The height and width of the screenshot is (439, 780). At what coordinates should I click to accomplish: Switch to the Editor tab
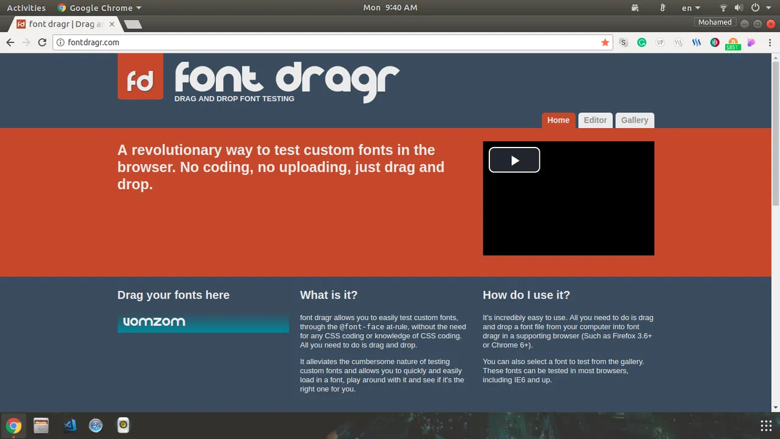click(595, 120)
